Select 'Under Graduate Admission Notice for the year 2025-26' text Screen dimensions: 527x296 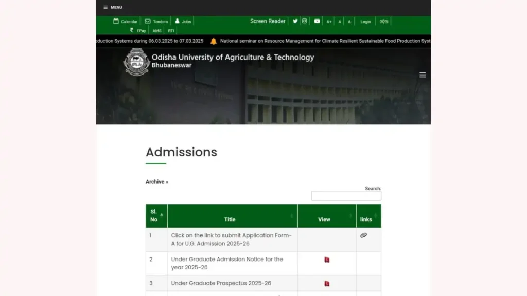point(227,263)
